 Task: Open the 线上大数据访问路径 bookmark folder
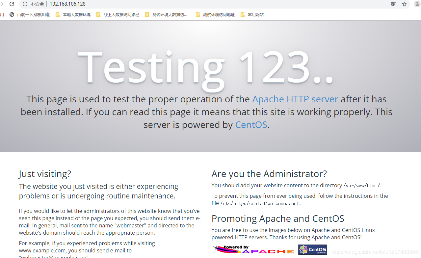pos(118,14)
